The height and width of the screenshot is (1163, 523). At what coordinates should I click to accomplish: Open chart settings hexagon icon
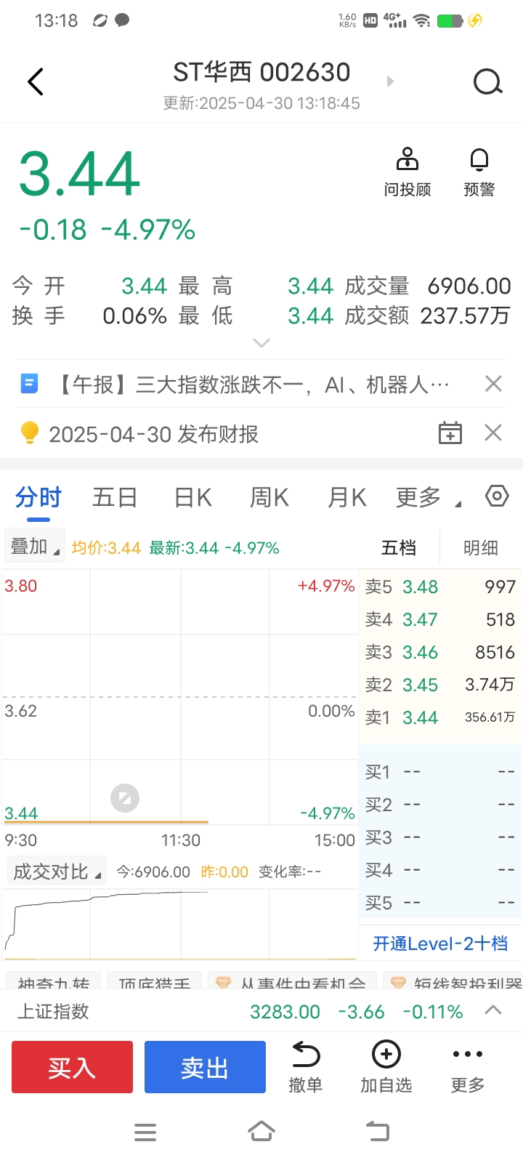click(497, 496)
